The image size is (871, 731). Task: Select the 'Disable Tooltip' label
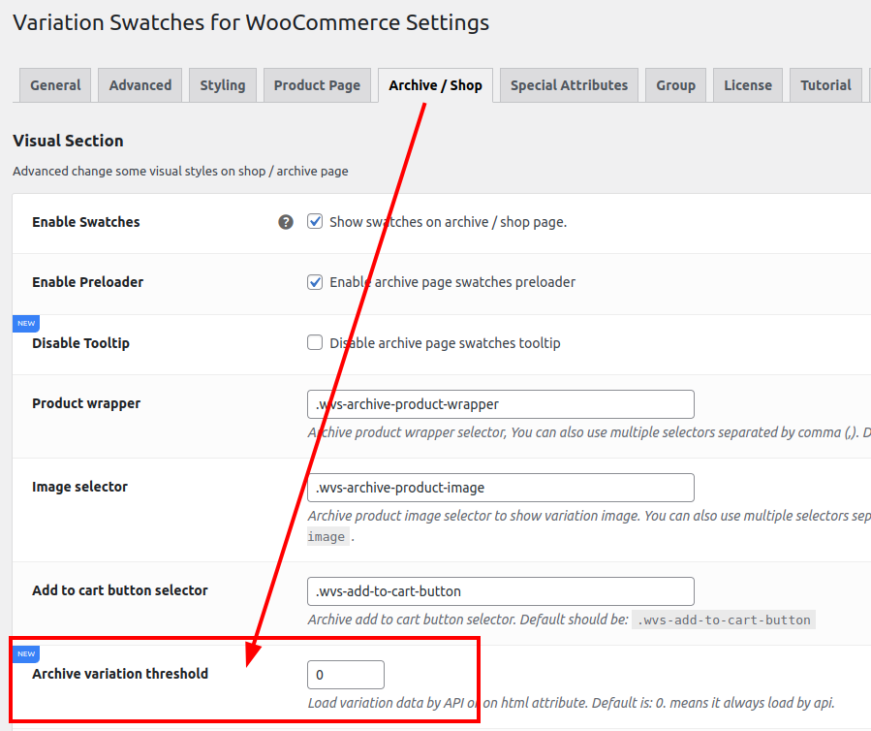(81, 343)
